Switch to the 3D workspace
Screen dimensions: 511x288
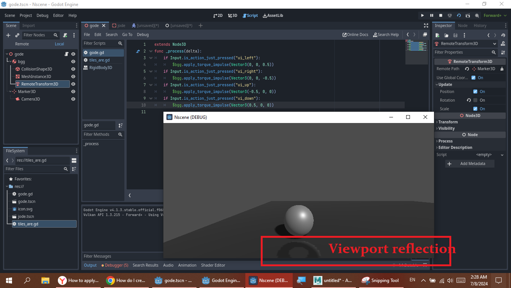(x=233, y=15)
